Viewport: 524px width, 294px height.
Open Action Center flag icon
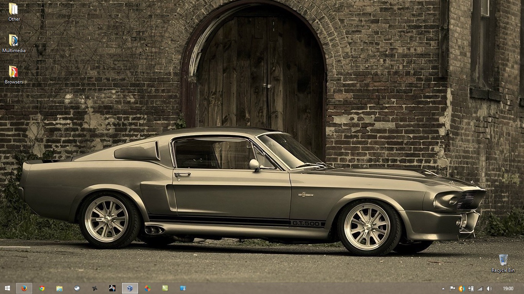coord(453,289)
